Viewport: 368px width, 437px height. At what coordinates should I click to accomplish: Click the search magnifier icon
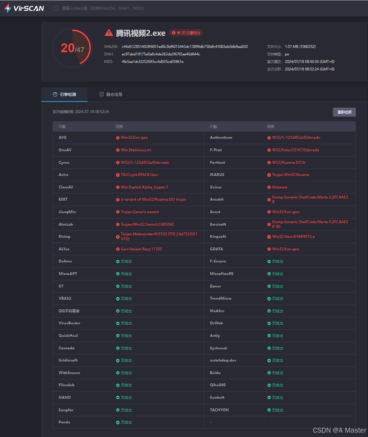[56, 8]
